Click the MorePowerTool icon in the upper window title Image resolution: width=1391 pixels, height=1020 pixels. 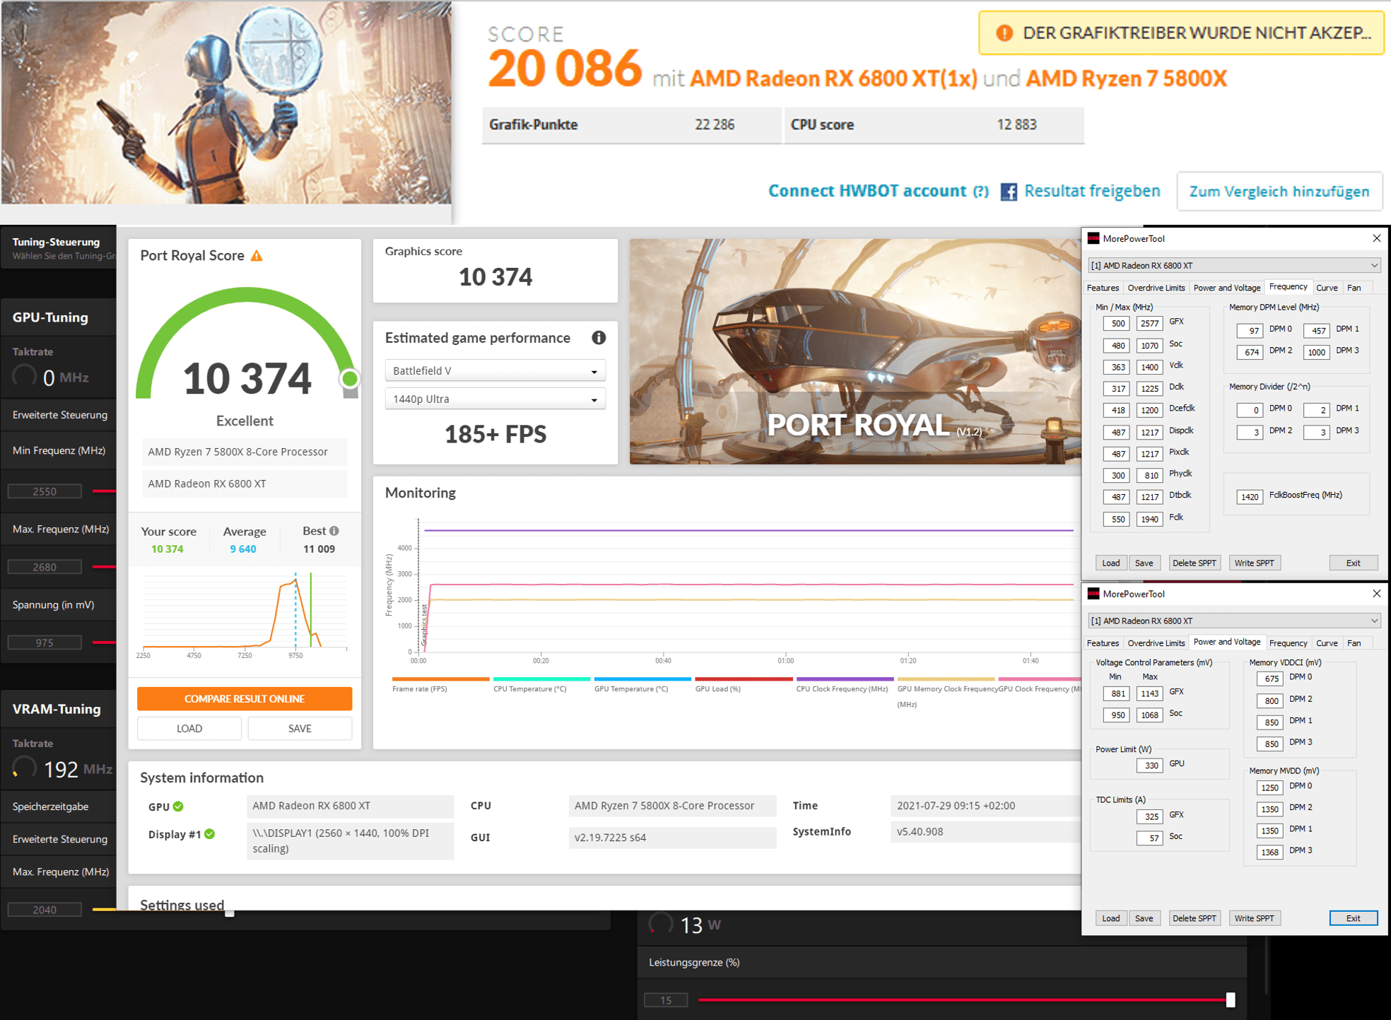tap(1093, 238)
